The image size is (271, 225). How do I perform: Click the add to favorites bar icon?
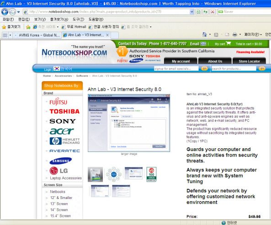28,27
